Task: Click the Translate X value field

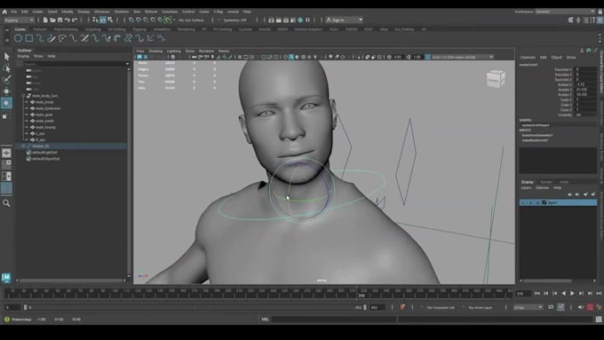Action: 586,69
